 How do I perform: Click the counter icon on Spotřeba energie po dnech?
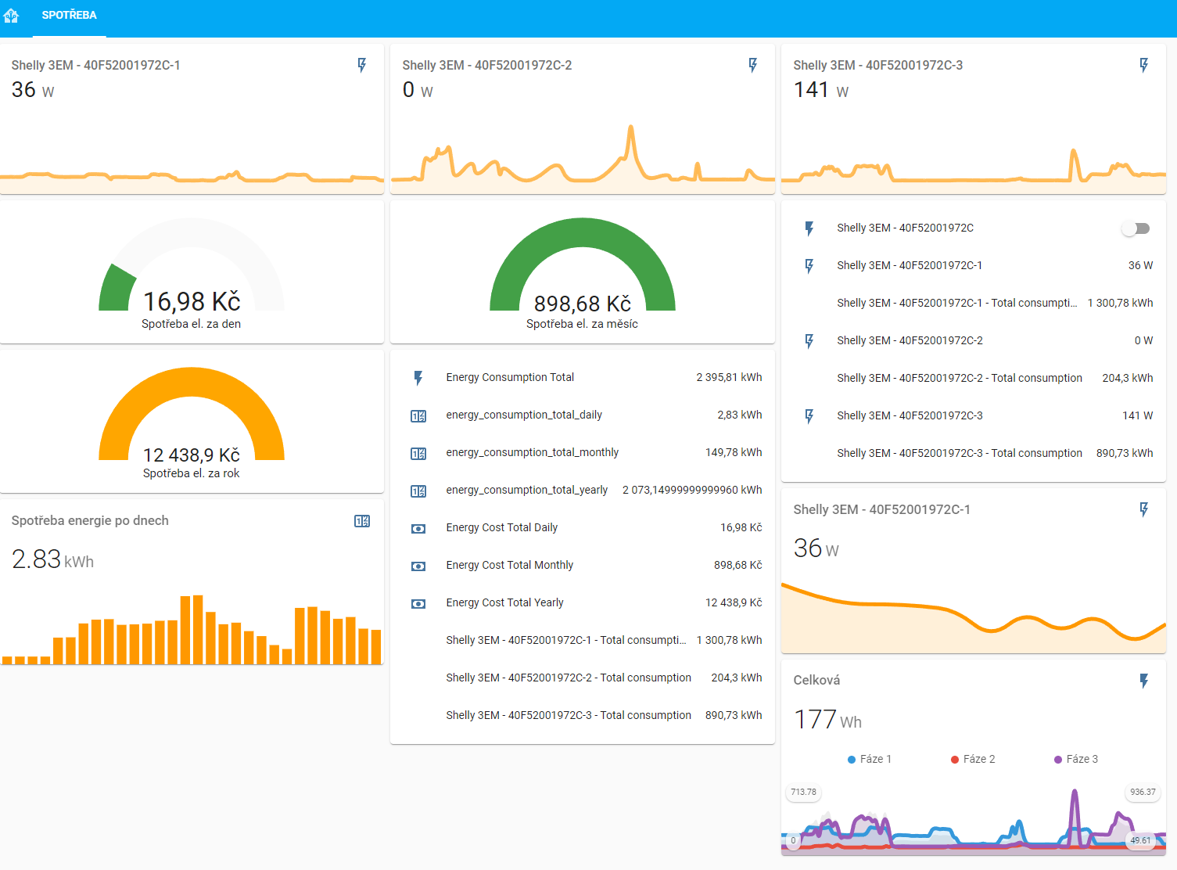pyautogui.click(x=362, y=521)
